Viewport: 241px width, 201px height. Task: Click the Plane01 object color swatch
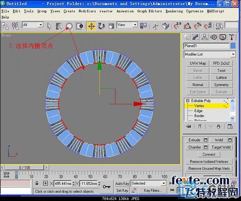pos(233,46)
